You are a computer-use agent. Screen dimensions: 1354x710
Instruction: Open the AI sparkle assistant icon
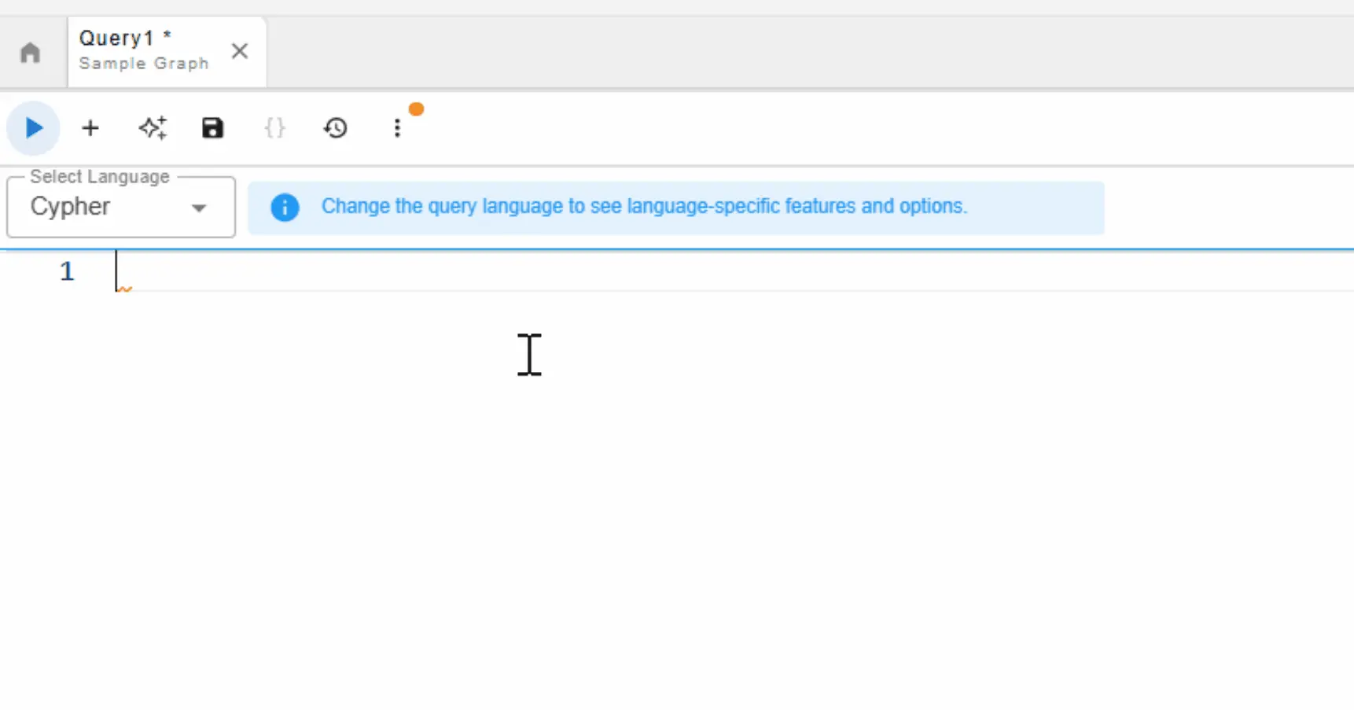coord(153,127)
